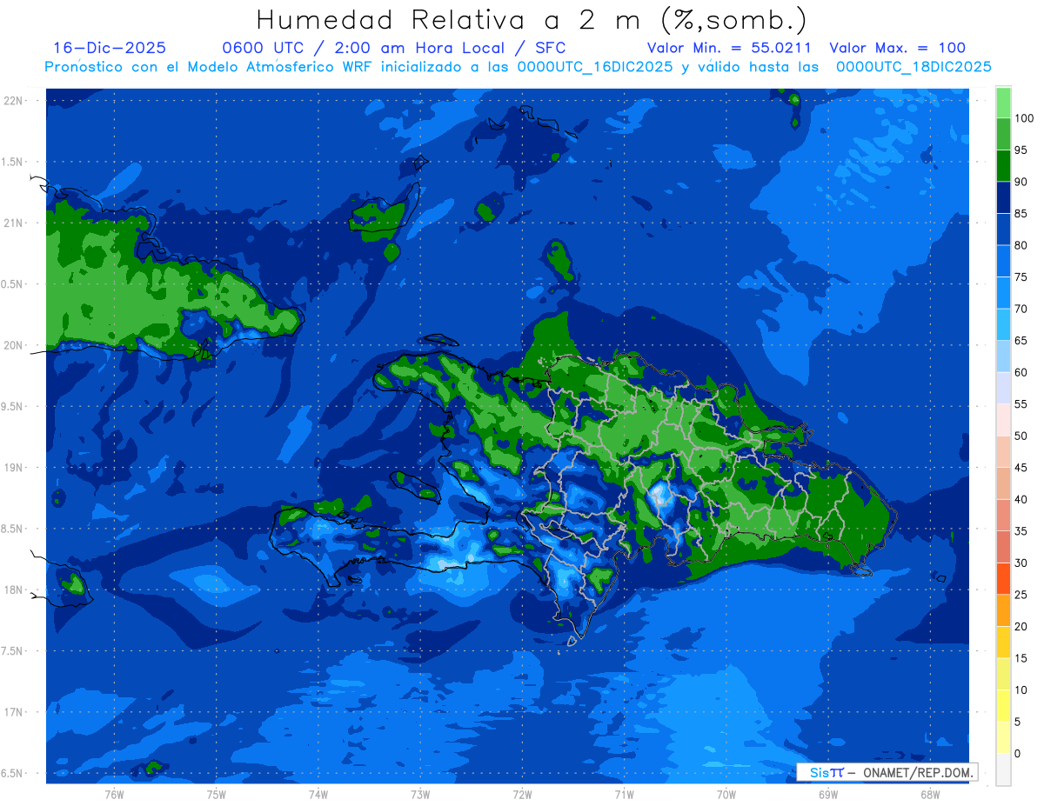Click the legend value '85'
1044x806 pixels.
click(1021, 213)
